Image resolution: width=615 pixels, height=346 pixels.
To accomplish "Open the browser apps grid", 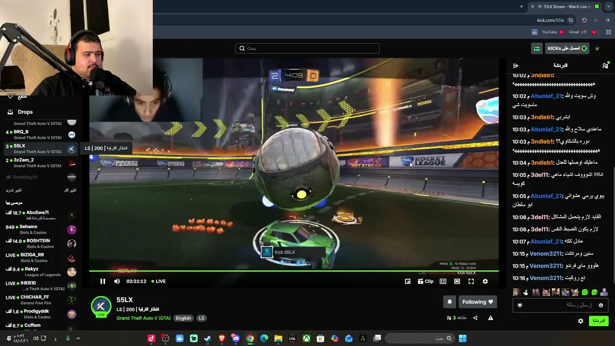I will coord(608,32).
